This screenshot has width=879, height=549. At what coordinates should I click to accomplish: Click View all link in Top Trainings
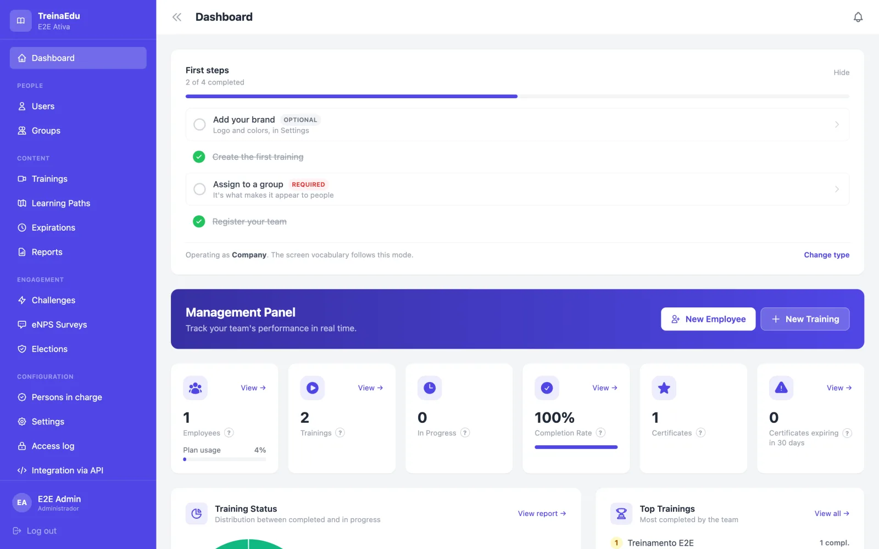pyautogui.click(x=832, y=514)
